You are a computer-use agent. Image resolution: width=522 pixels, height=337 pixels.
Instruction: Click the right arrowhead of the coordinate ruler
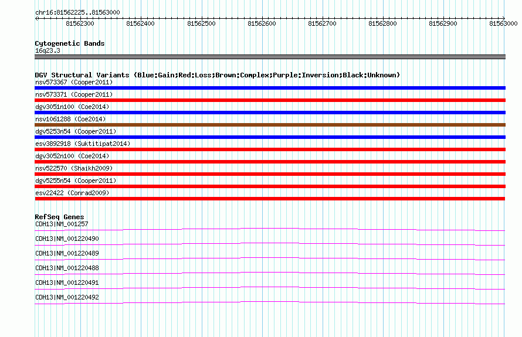coord(504,18)
